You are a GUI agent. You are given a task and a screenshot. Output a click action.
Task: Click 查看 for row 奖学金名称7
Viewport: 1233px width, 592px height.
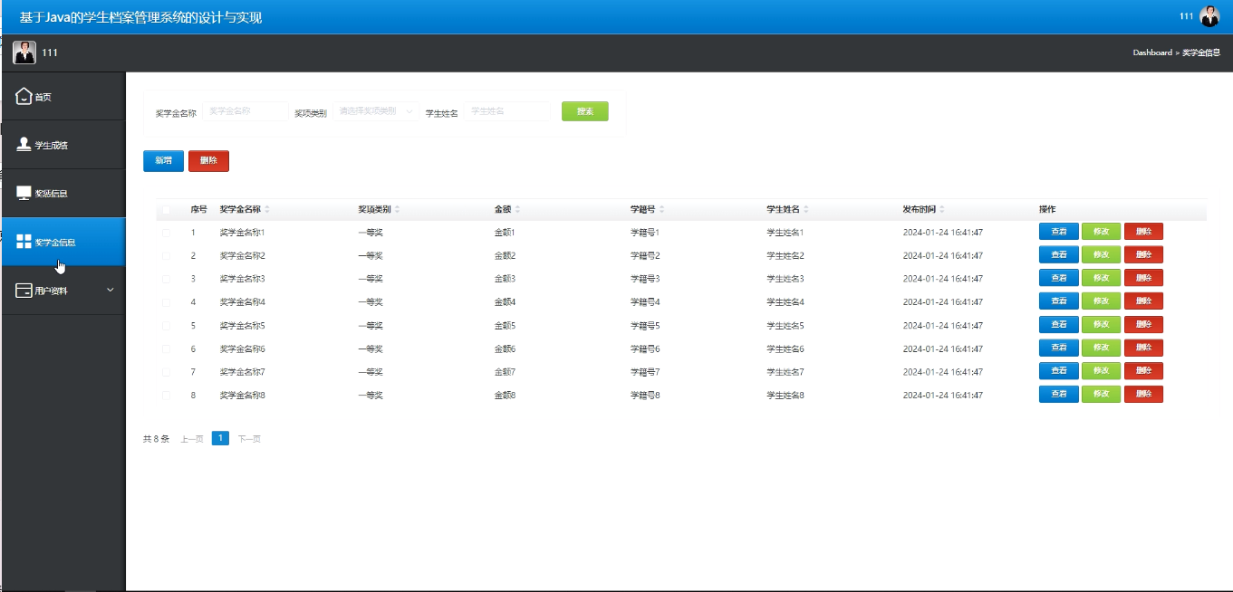(1058, 370)
